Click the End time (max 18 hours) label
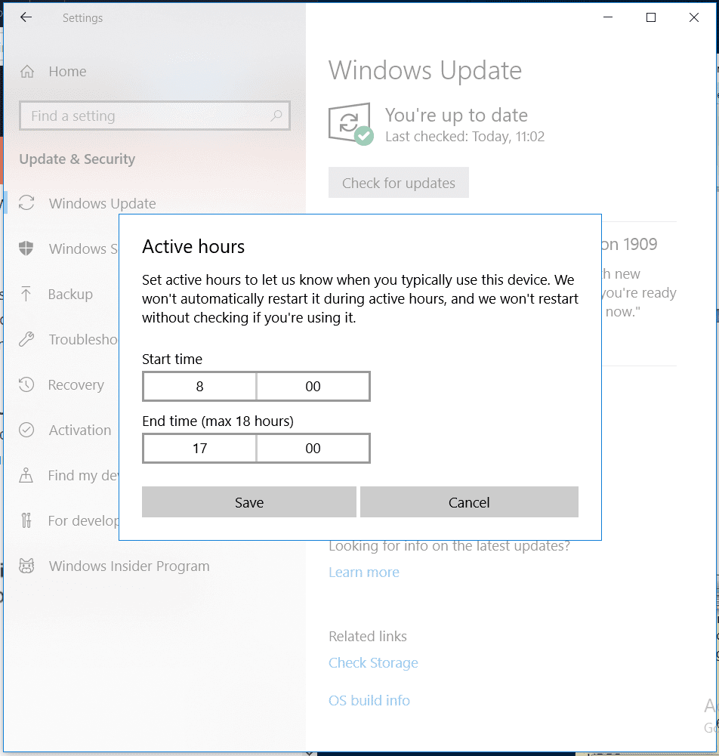This screenshot has height=756, width=719. (x=218, y=421)
